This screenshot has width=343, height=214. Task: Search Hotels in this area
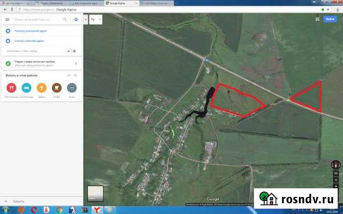coord(26,88)
